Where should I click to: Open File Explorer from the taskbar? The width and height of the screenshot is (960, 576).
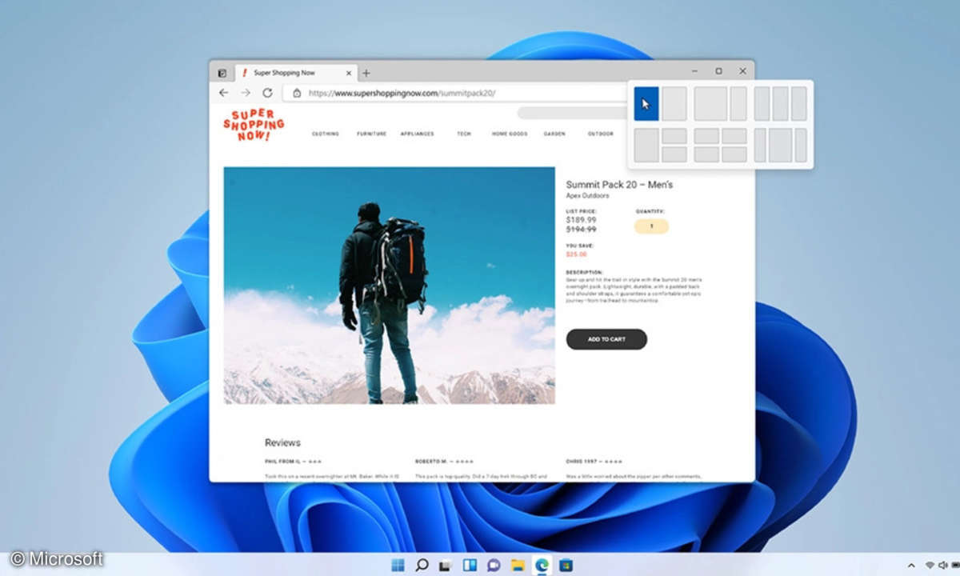pos(518,565)
